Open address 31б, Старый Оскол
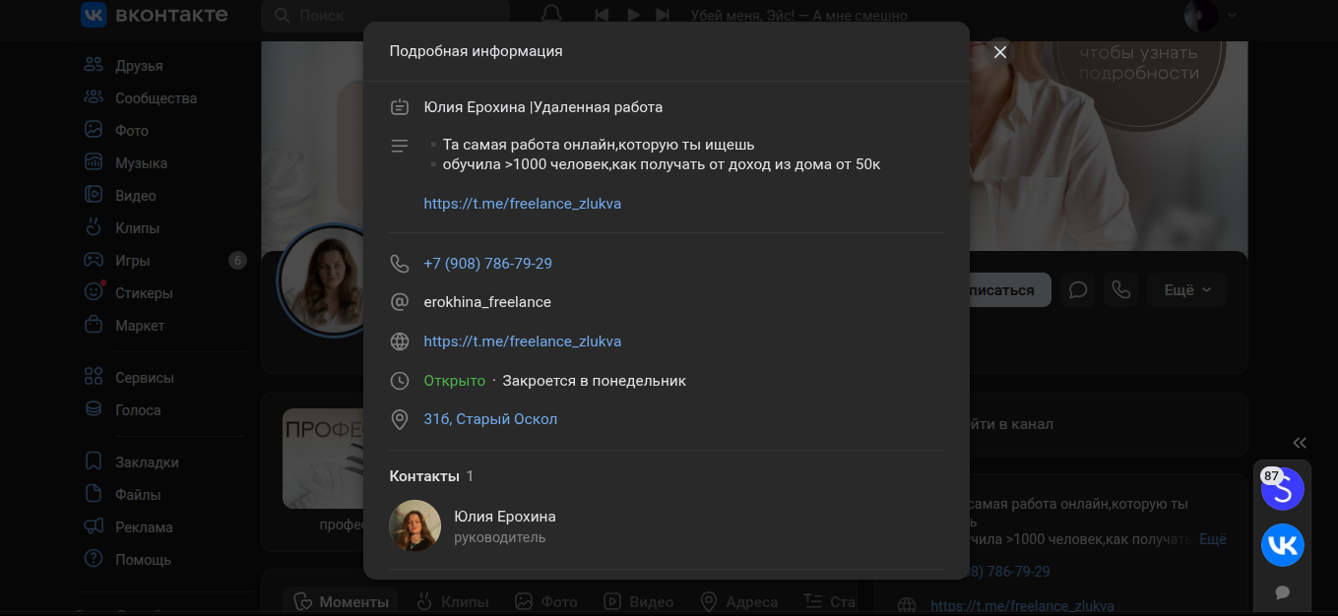Image resolution: width=1338 pixels, height=616 pixels. click(x=490, y=419)
